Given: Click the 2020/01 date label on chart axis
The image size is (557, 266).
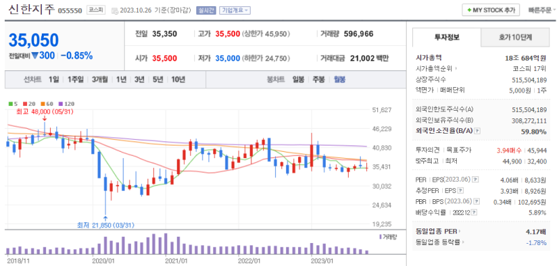Looking at the screenshot, I should tap(103, 260).
